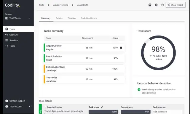Click the Performance Not assessed field
Viewport: 190px width, 114px height.
[x=167, y=112]
